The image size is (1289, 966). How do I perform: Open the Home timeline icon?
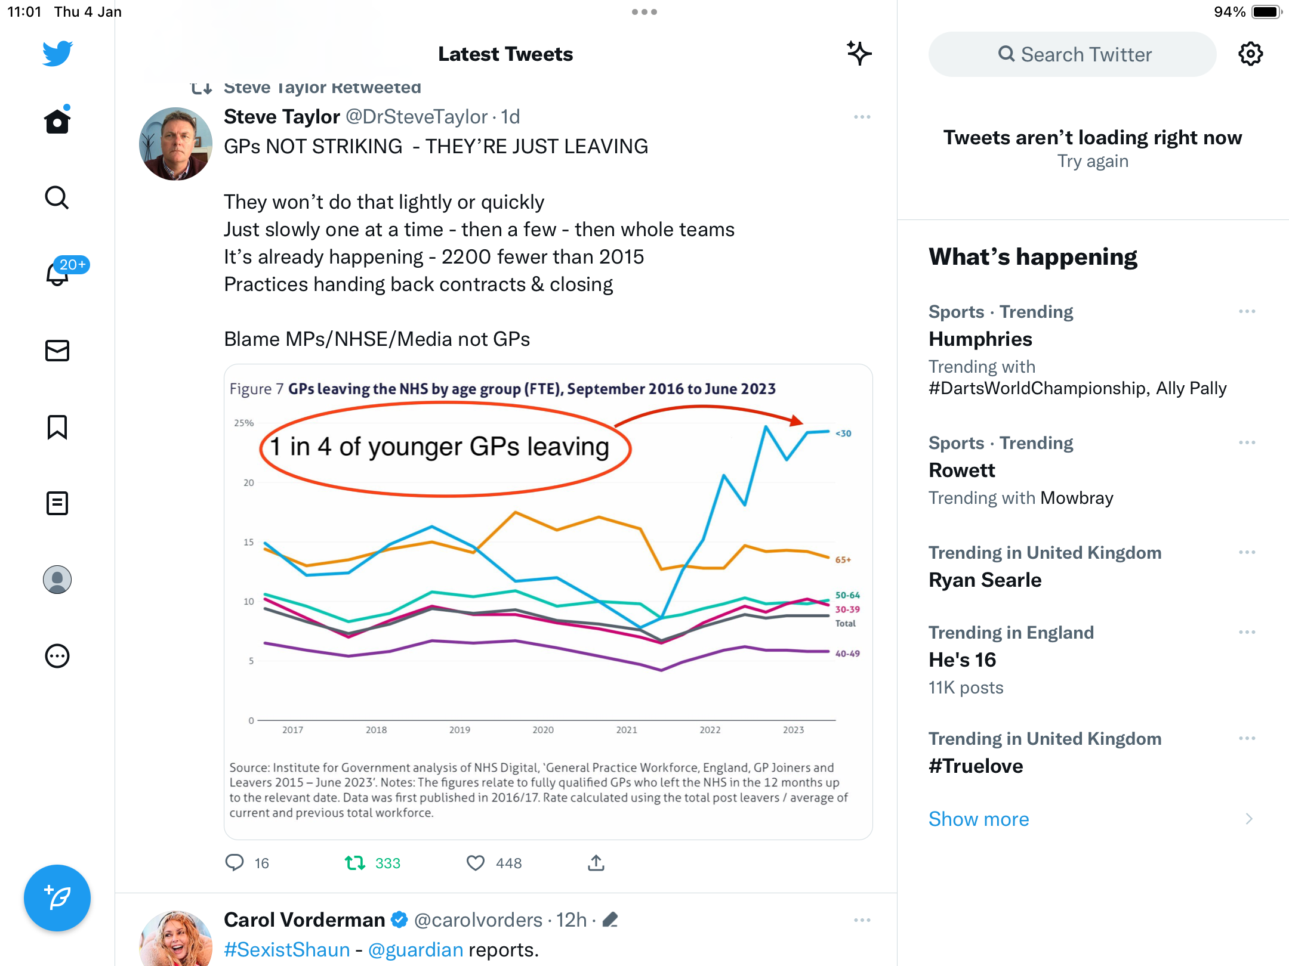57,121
